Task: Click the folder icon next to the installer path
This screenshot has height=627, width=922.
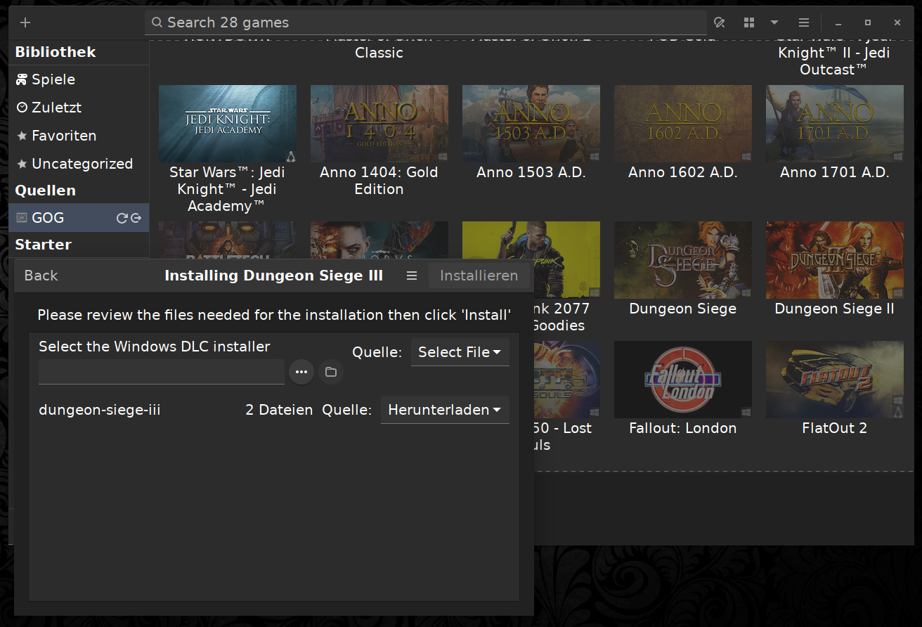Action: [331, 372]
